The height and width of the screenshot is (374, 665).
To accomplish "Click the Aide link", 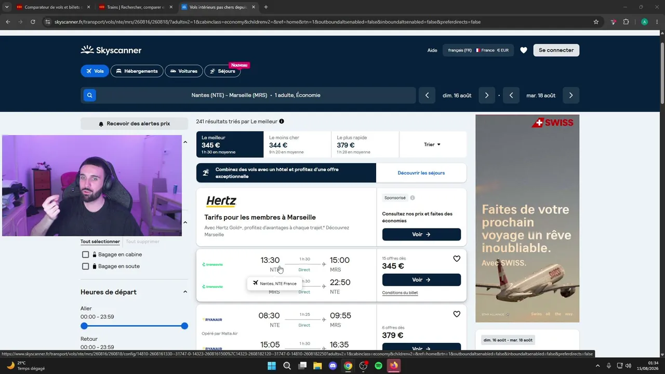I will coord(432,50).
